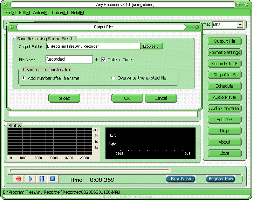The width and height of the screenshot is (253, 200).
Task: Click the Register Now button
Action: (220, 179)
